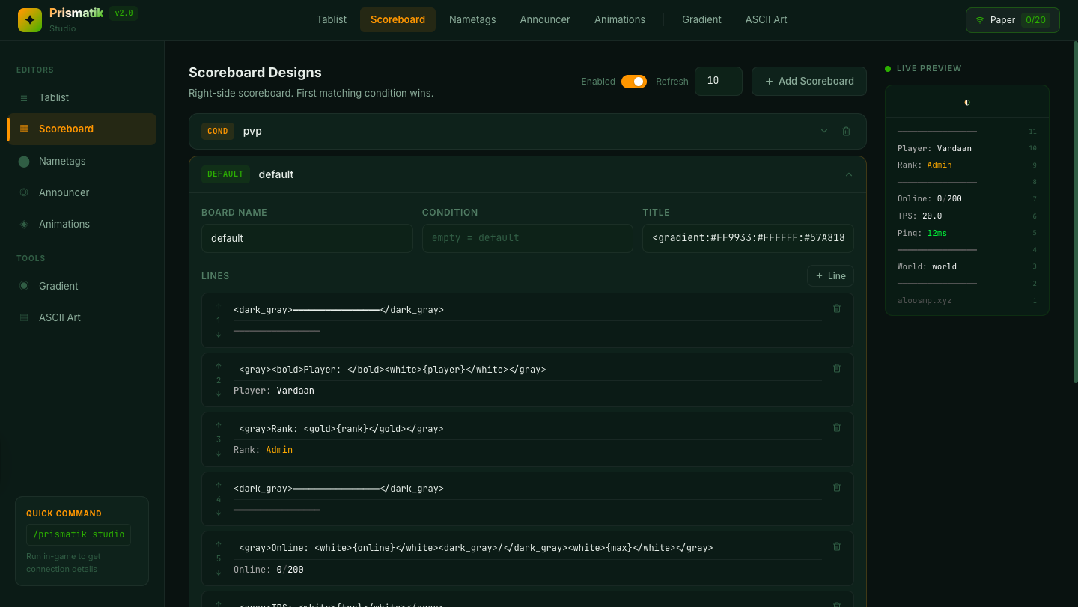
Task: Click the Title gradient input field
Action: click(748, 238)
